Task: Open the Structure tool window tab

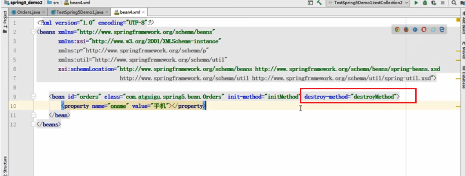Action: [5, 165]
